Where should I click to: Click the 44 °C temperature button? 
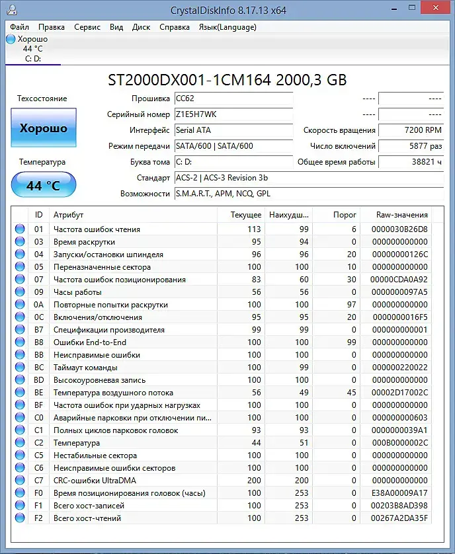point(44,185)
